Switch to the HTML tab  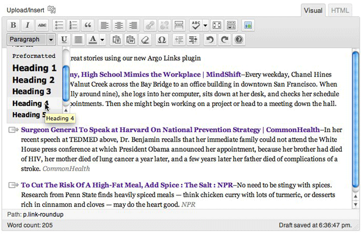click(340, 10)
